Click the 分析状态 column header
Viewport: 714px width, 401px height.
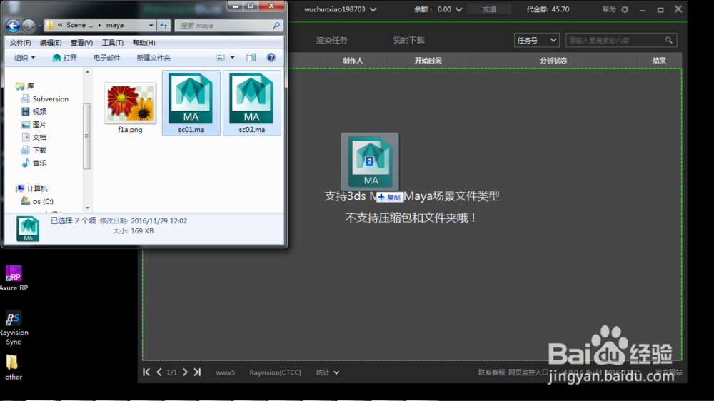553,60
